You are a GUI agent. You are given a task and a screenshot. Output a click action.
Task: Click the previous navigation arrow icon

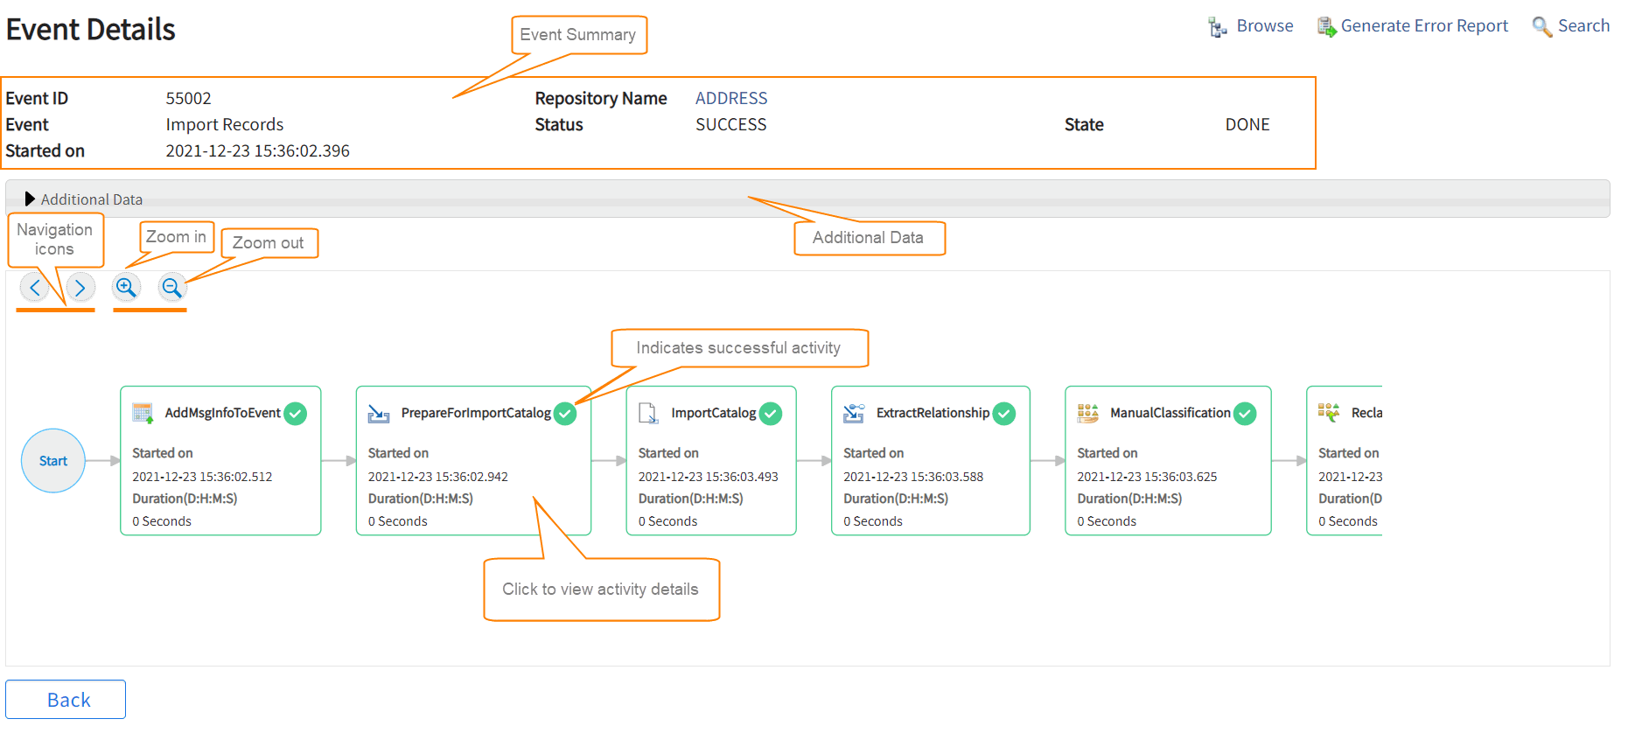tap(35, 287)
